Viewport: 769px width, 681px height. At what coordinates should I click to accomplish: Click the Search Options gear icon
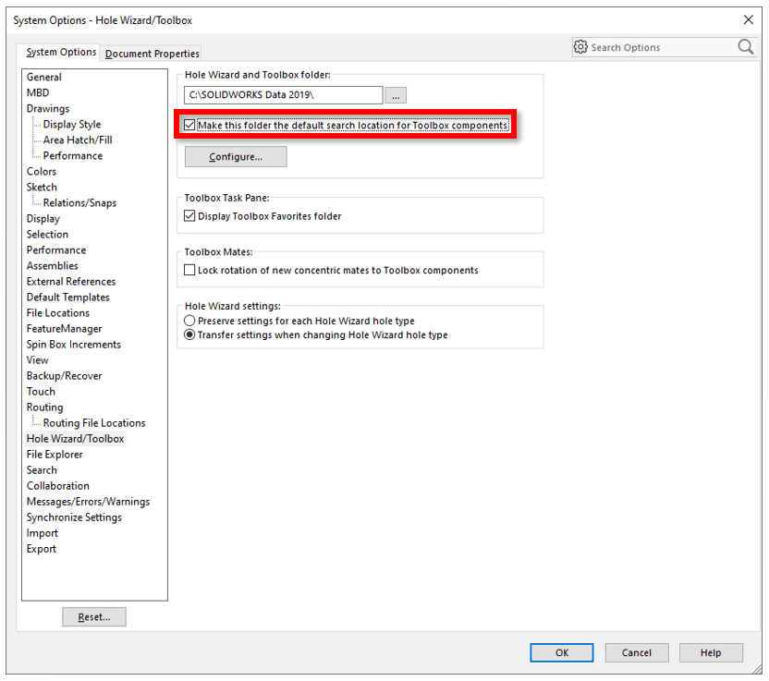pyautogui.click(x=580, y=47)
